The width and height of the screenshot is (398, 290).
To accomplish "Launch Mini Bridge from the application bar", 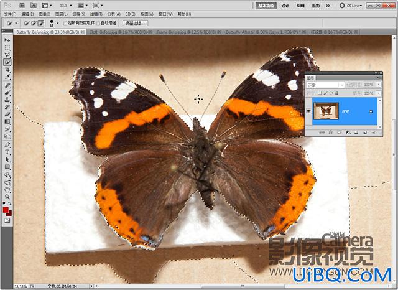I will pos(33,6).
